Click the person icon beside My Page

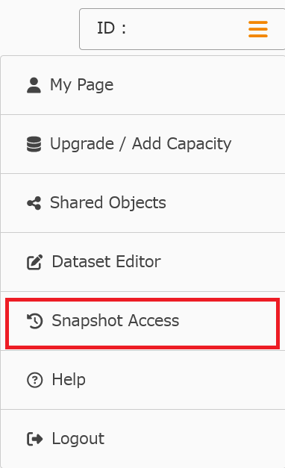coord(34,85)
